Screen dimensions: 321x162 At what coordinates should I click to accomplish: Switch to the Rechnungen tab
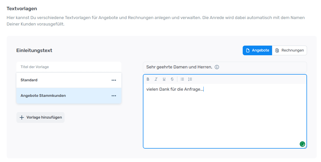pos(290,50)
